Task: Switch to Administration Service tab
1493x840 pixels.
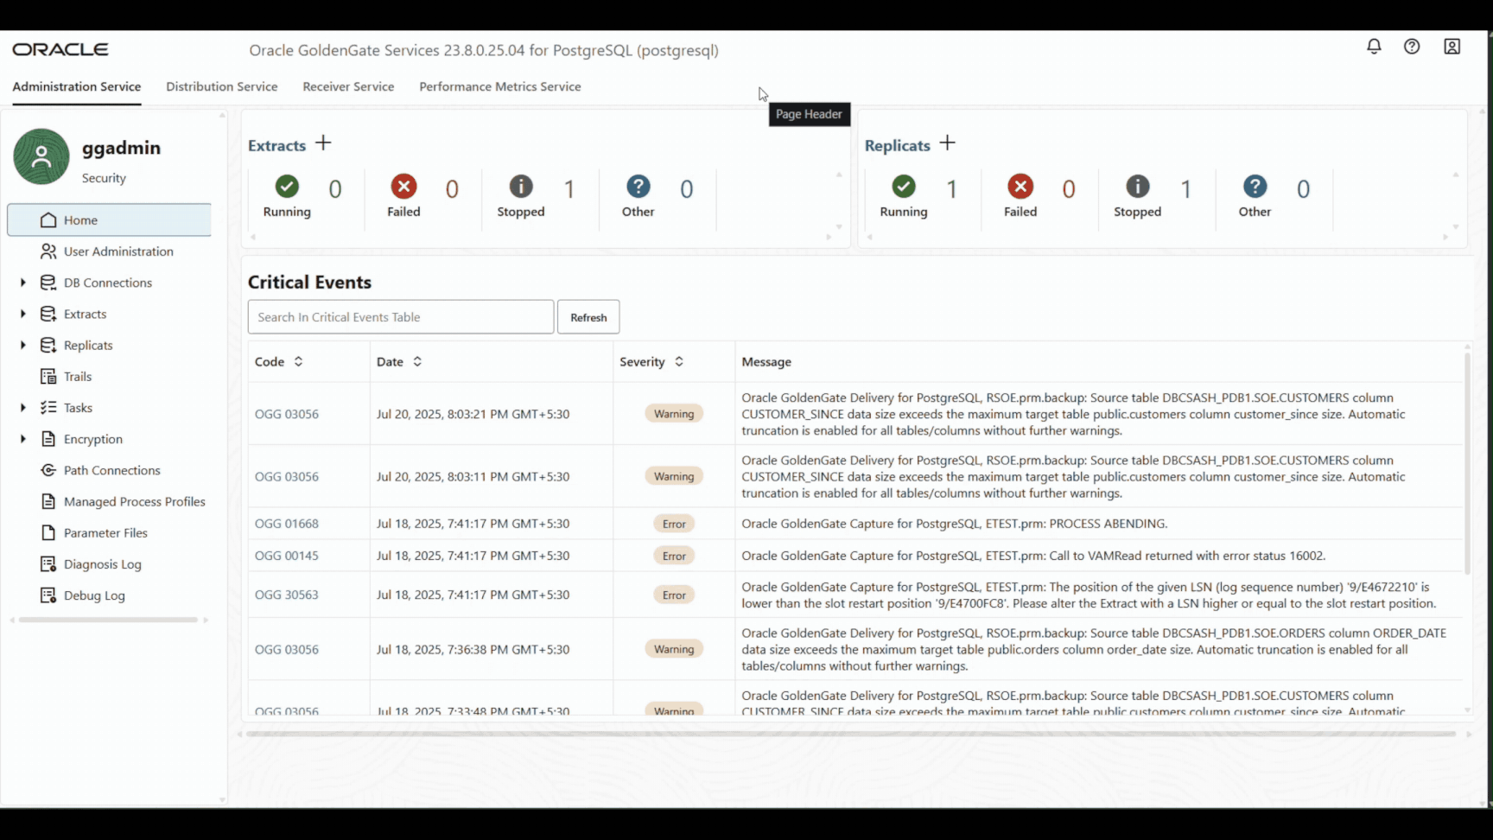Action: pos(76,86)
